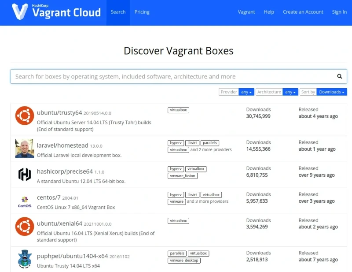Open the Help menu link

tap(269, 12)
